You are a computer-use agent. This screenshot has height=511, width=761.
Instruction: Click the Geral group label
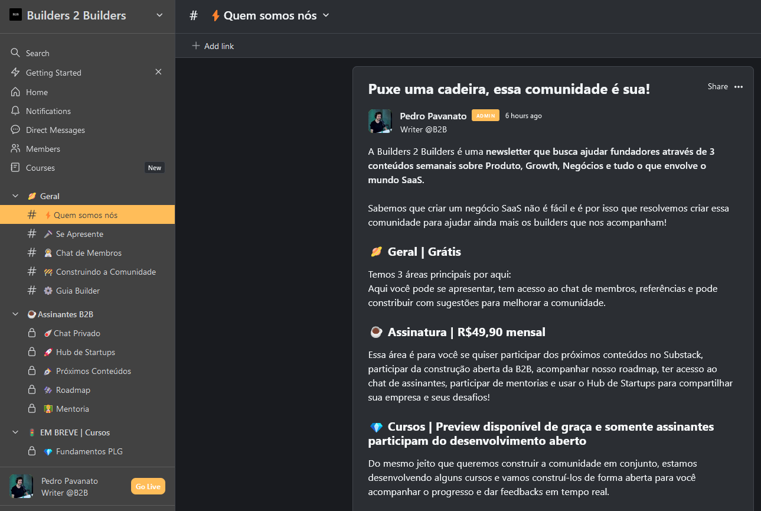(x=50, y=196)
